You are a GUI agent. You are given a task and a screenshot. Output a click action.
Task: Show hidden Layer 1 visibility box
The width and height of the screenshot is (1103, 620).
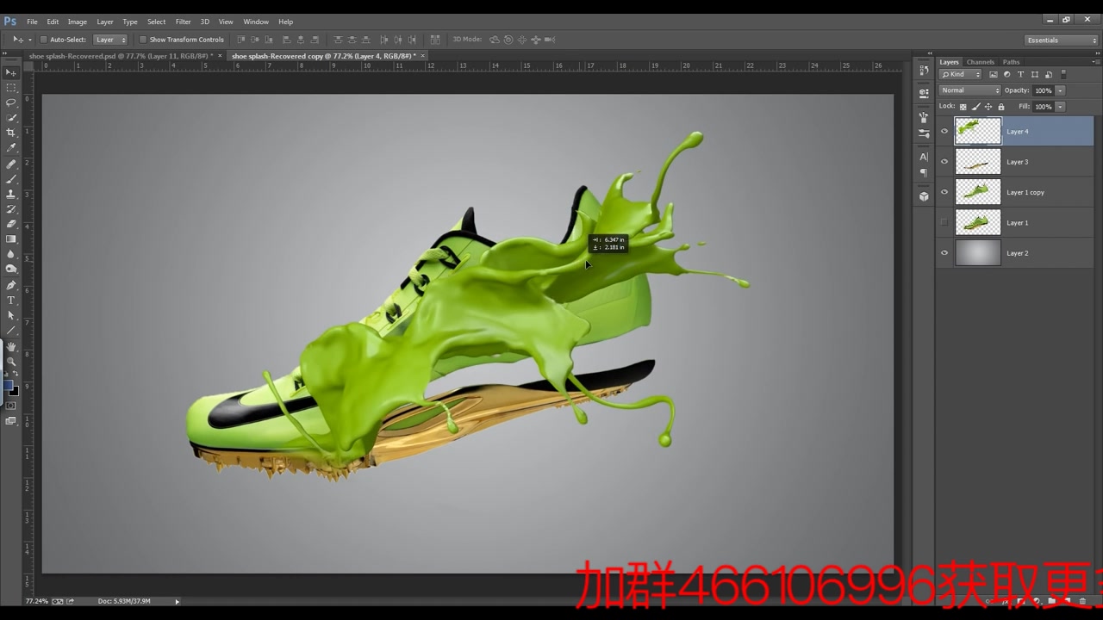click(944, 223)
